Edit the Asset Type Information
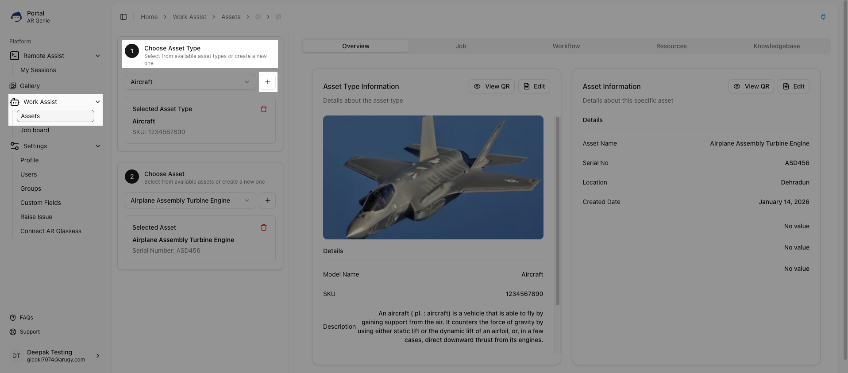 click(534, 86)
